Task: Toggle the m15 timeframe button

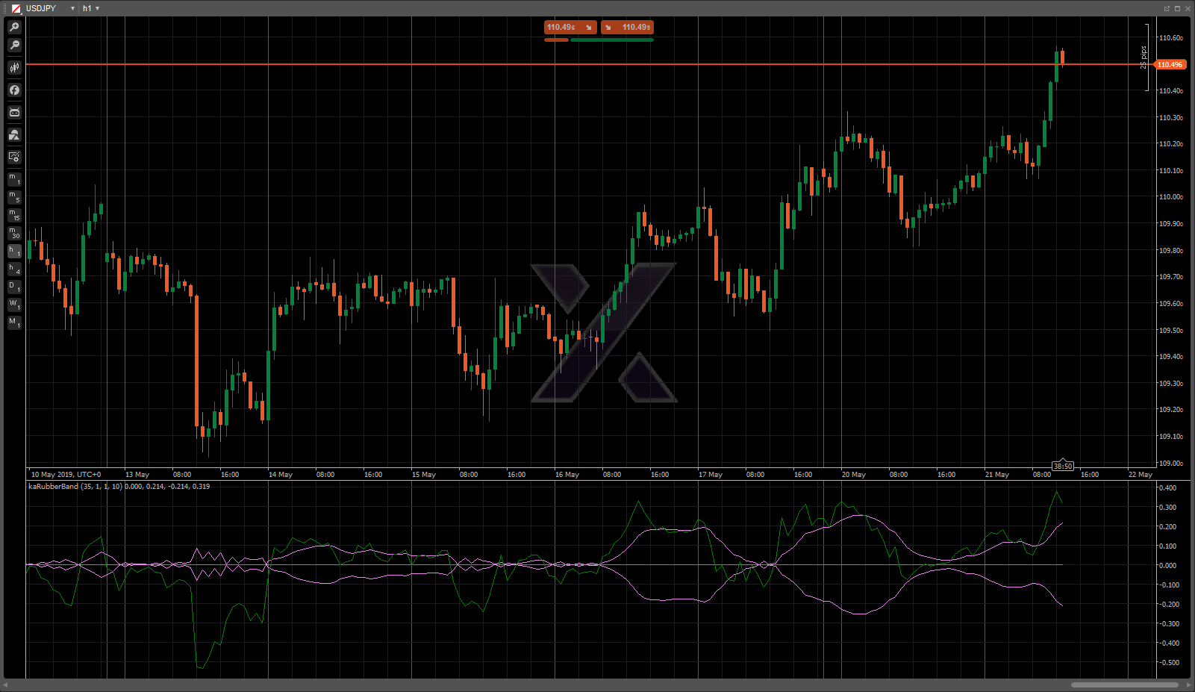Action: click(14, 215)
